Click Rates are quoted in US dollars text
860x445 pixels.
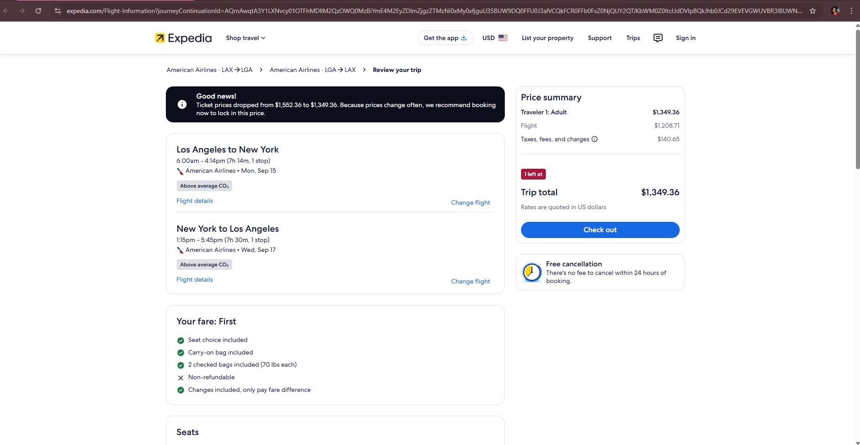pos(563,207)
